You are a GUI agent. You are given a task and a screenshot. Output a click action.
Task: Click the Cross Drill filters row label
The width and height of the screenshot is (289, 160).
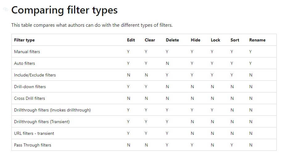pos(30,98)
